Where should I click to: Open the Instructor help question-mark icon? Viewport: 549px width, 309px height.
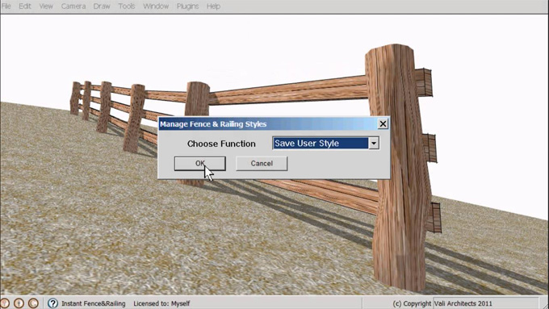click(x=52, y=303)
